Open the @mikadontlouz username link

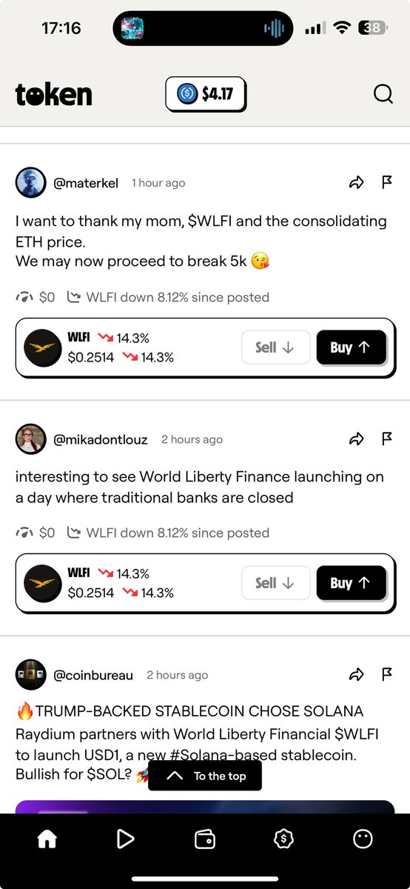pos(102,439)
